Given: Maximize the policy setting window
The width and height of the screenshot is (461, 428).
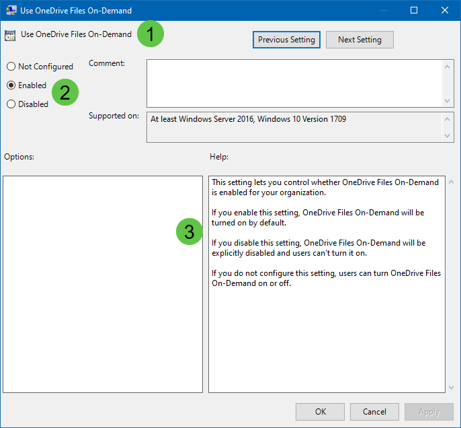Looking at the screenshot, I should (414, 10).
